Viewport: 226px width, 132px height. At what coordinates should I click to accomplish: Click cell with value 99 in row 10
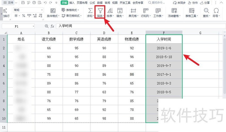pos(49,119)
